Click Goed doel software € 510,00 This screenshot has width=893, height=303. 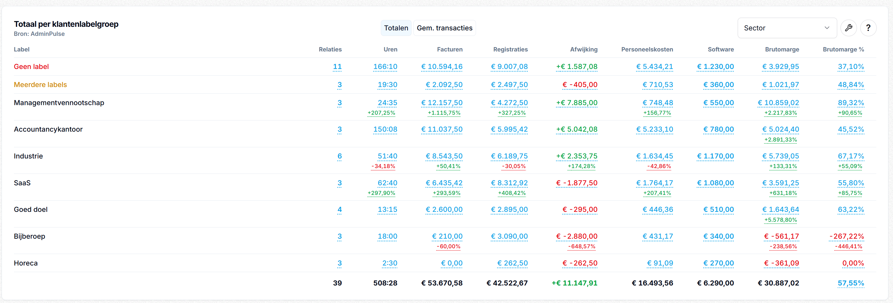pyautogui.click(x=718, y=210)
